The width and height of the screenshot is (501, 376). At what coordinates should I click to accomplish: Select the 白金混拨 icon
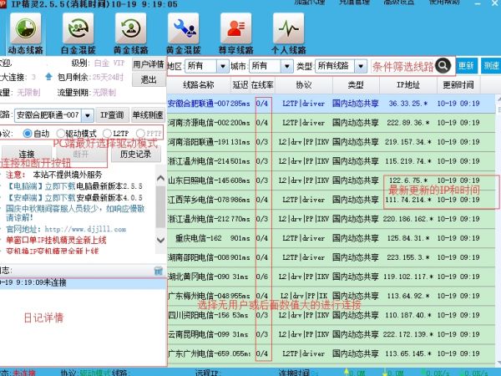coord(78,28)
